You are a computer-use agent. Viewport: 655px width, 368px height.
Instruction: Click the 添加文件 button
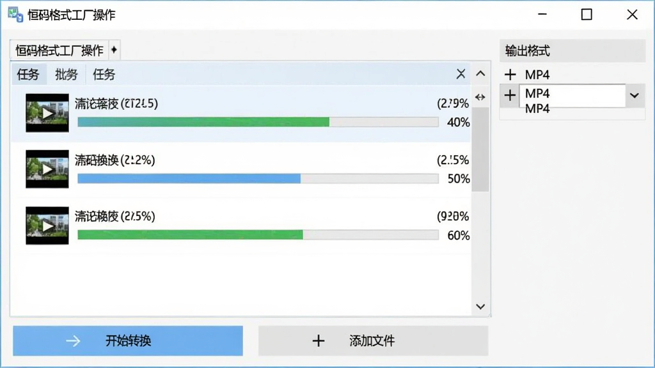pos(373,341)
